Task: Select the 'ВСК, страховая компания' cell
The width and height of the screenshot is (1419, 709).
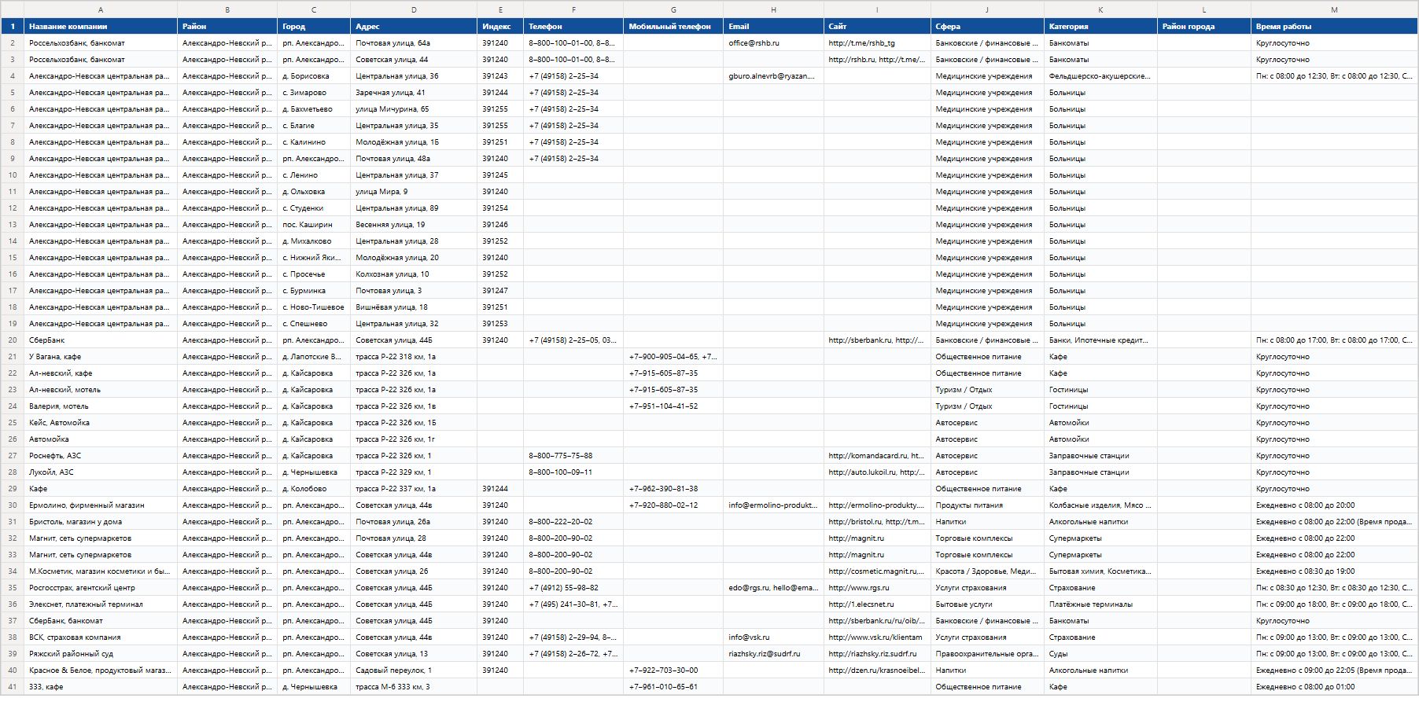Action: coord(101,637)
